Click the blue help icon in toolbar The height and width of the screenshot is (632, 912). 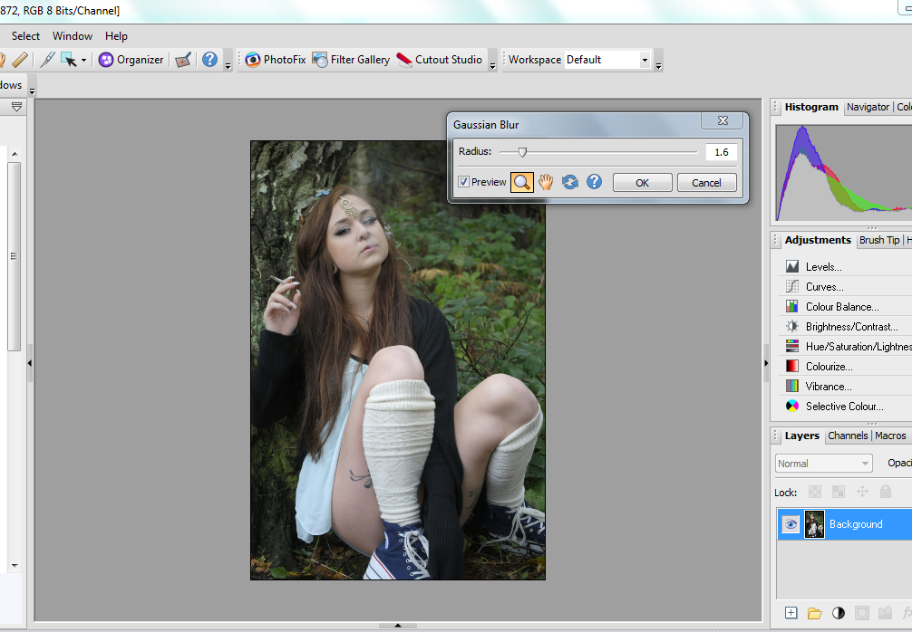[210, 60]
